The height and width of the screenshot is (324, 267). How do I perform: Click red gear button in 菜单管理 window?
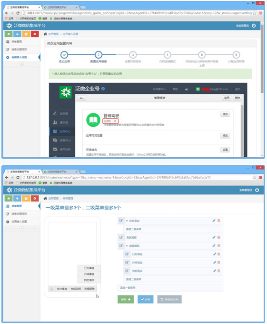point(35,198)
